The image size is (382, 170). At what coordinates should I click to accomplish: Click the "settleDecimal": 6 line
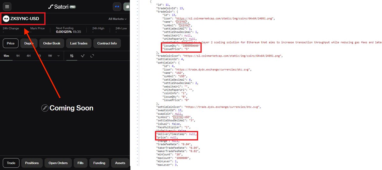coord(178,80)
